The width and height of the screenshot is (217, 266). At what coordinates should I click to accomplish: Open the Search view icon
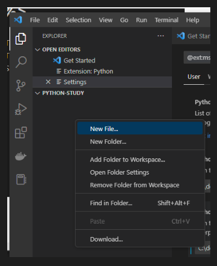click(21, 62)
